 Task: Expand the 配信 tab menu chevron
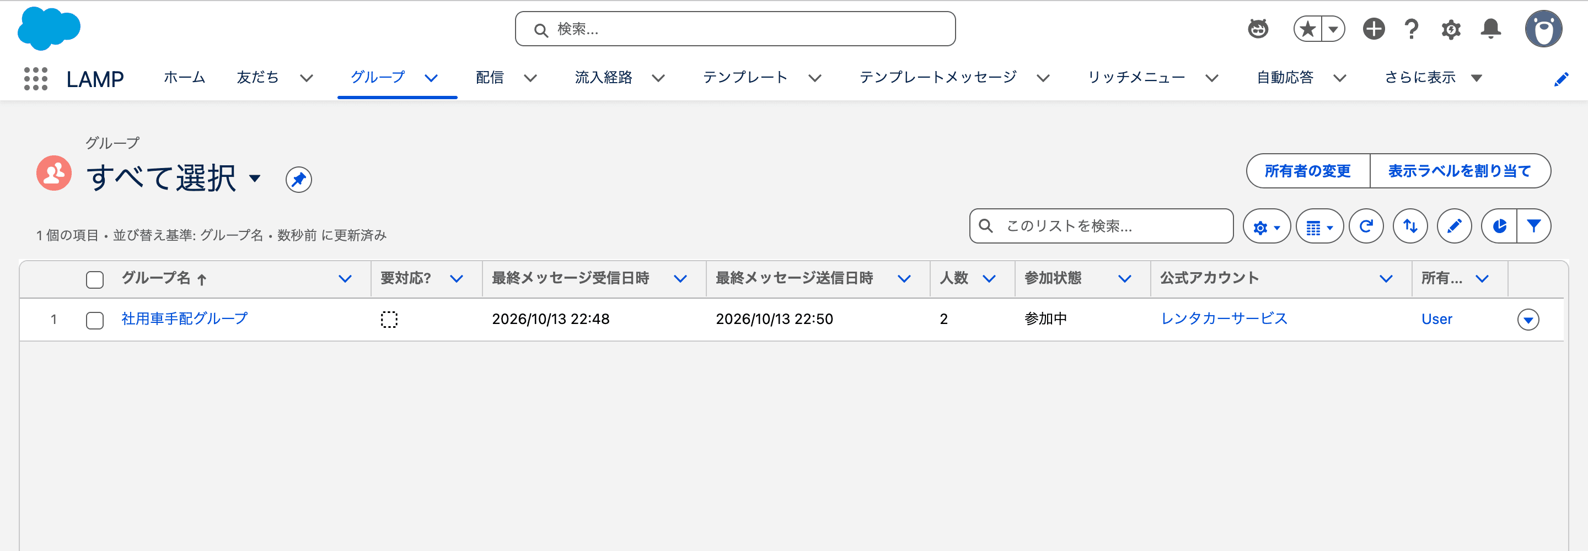coord(530,78)
